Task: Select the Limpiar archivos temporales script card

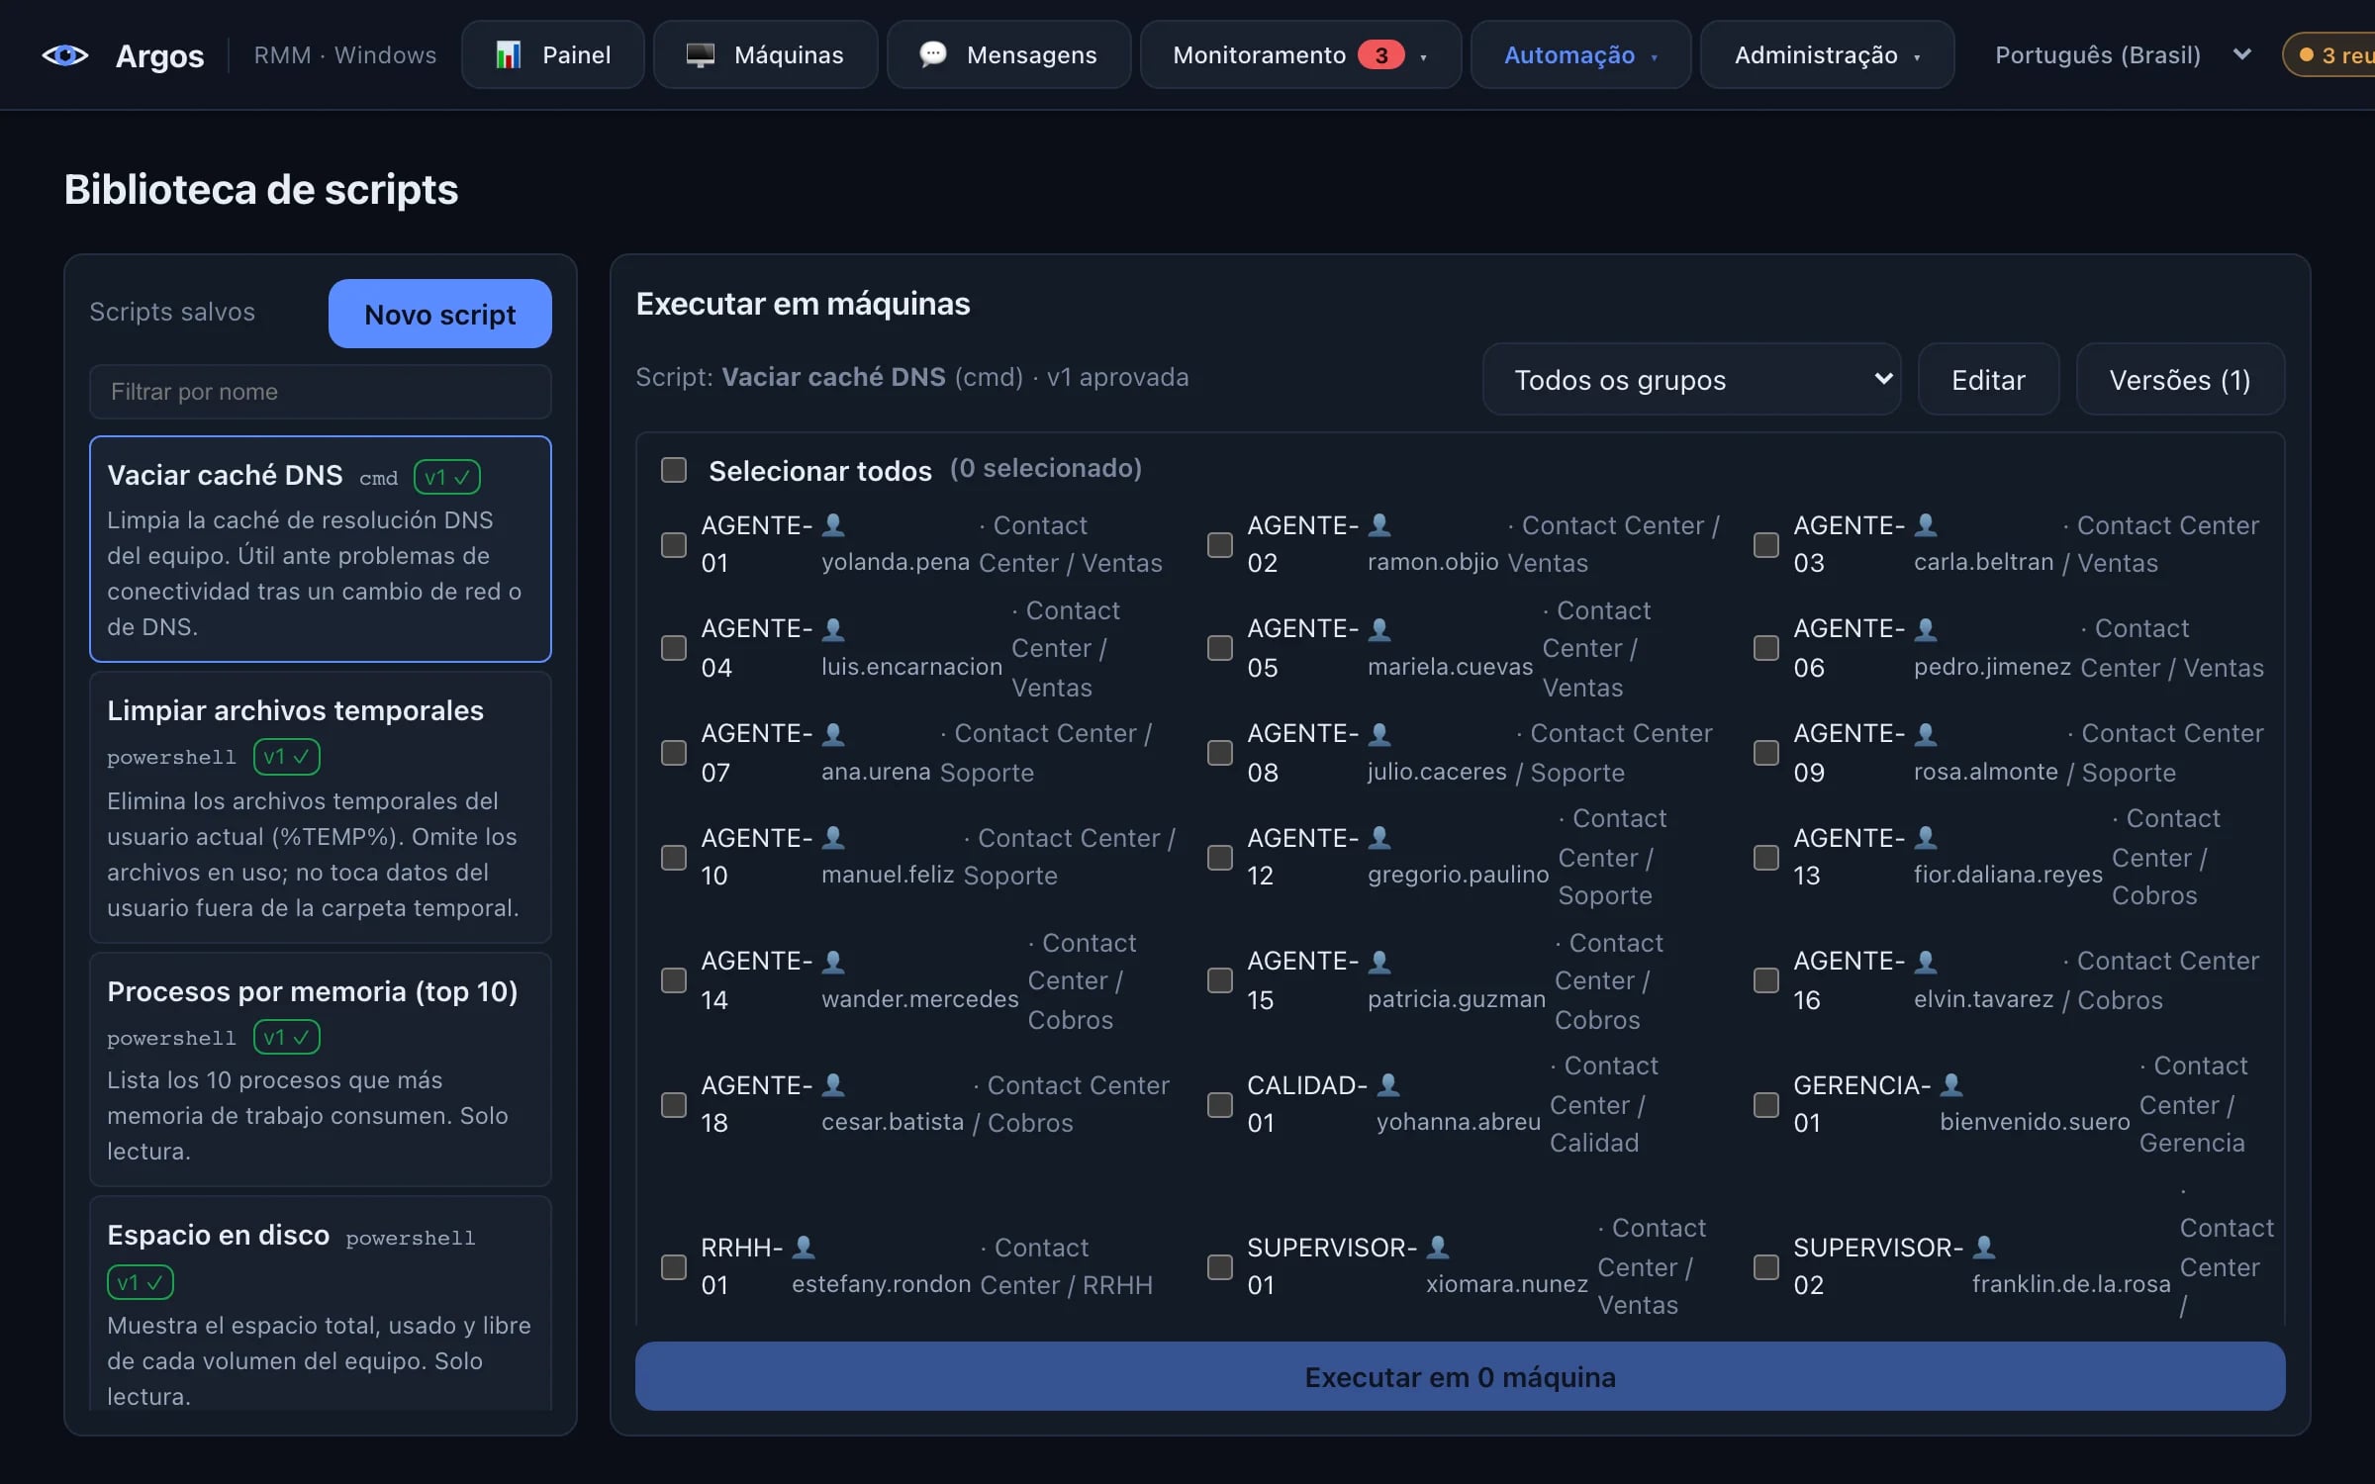Action: click(321, 807)
